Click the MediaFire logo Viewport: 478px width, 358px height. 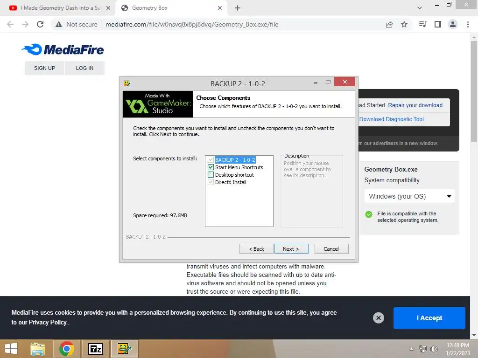(63, 49)
